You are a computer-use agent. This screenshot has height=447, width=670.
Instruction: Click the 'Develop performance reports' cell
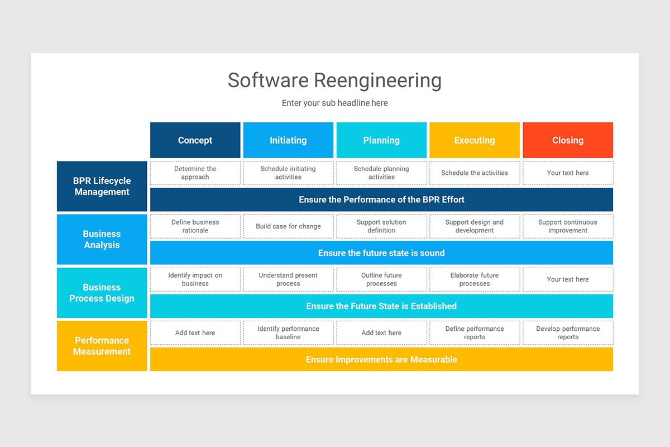click(x=567, y=332)
